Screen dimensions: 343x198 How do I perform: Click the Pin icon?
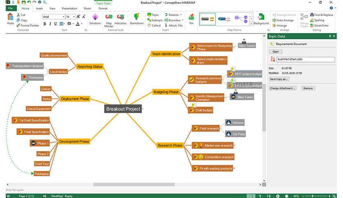(192, 17)
